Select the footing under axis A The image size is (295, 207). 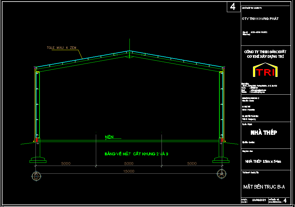[x=221, y=160]
